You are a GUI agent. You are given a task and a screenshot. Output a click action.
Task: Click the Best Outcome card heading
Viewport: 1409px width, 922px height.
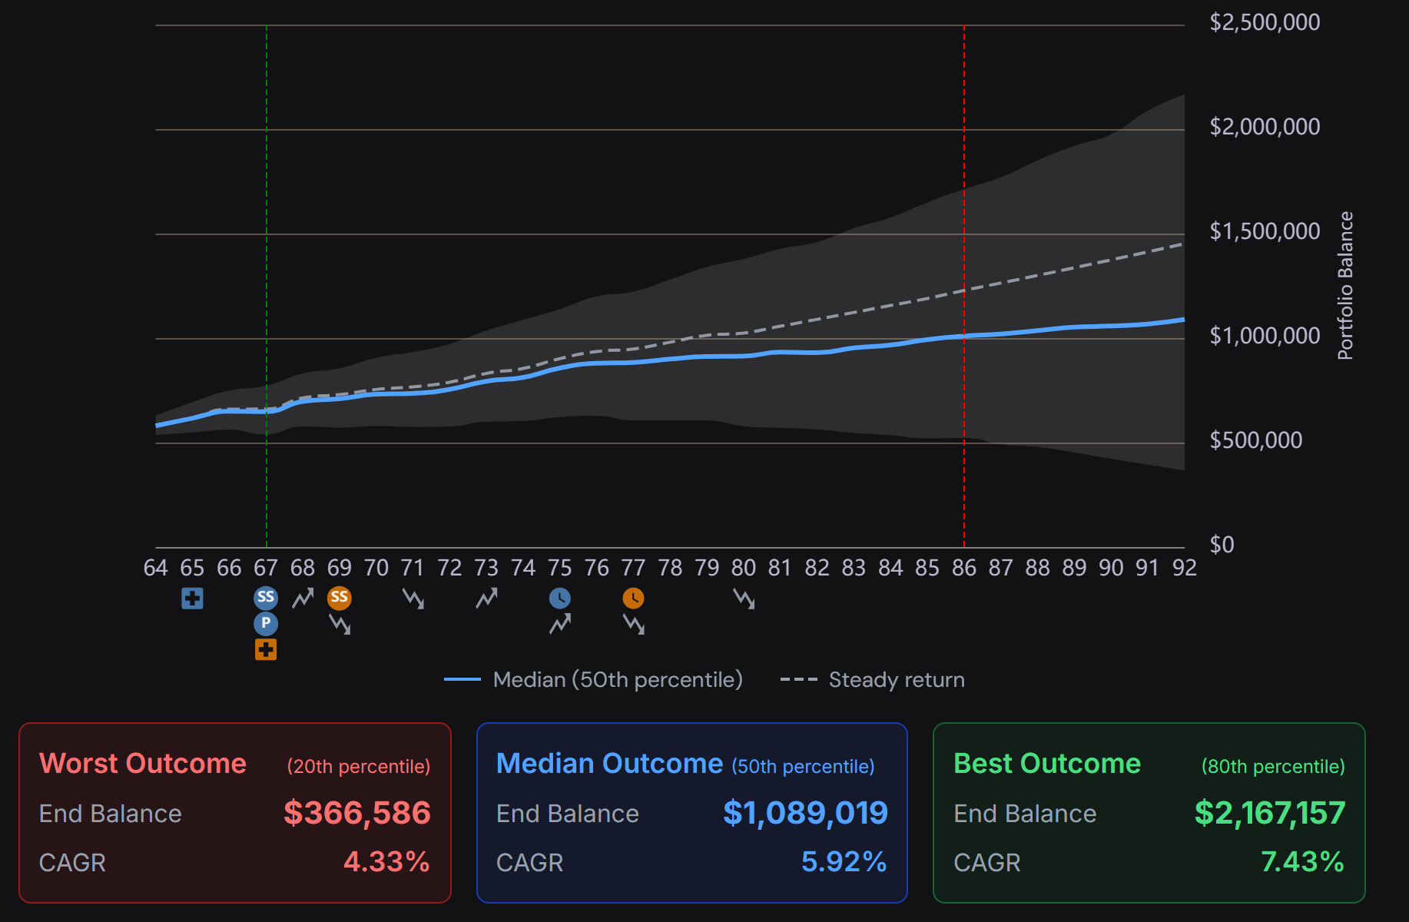(1047, 764)
